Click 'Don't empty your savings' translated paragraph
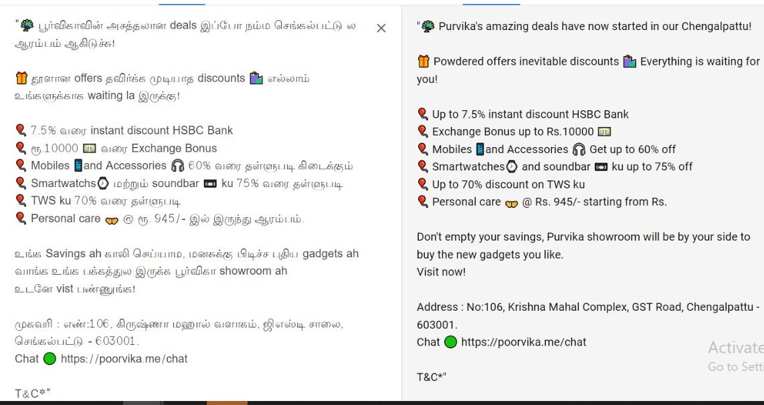The width and height of the screenshot is (764, 405). (x=583, y=246)
